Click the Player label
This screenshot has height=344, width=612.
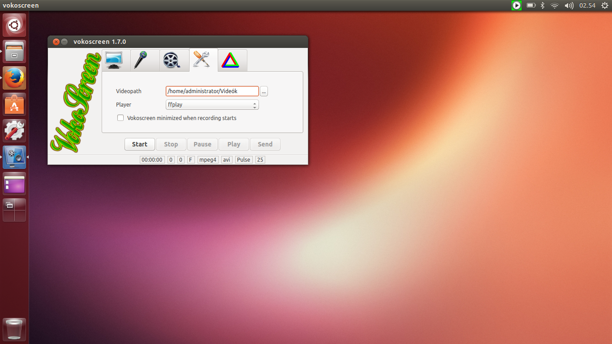pyautogui.click(x=124, y=105)
